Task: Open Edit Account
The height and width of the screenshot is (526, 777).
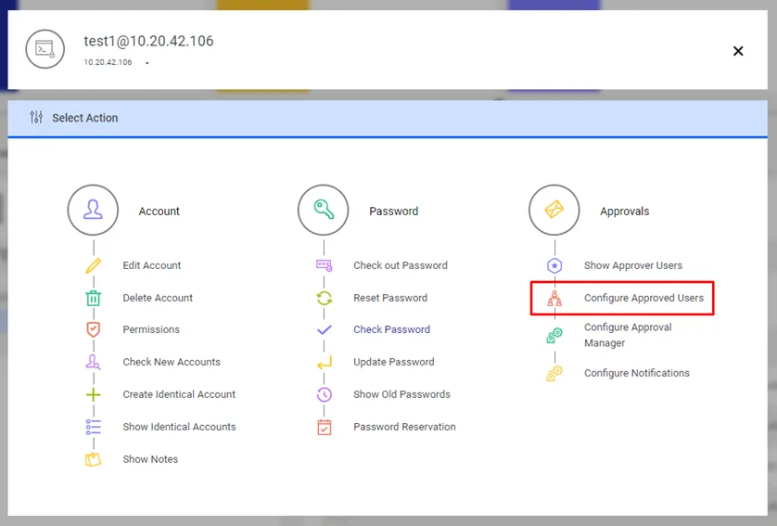Action: pos(152,265)
